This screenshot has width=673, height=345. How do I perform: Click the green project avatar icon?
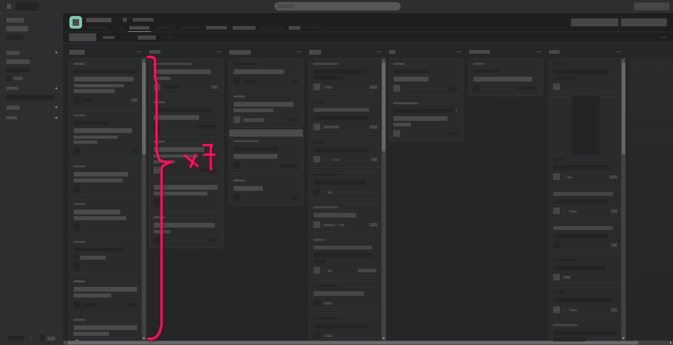click(x=76, y=22)
